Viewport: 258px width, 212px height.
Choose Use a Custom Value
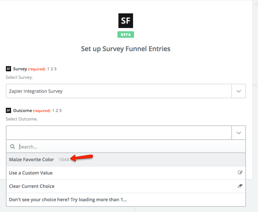(x=31, y=173)
